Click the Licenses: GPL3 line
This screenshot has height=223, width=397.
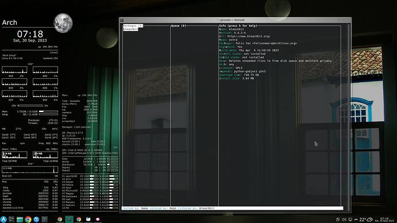(230, 68)
